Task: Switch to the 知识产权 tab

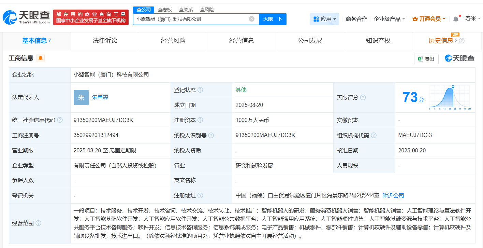Action: point(378,41)
